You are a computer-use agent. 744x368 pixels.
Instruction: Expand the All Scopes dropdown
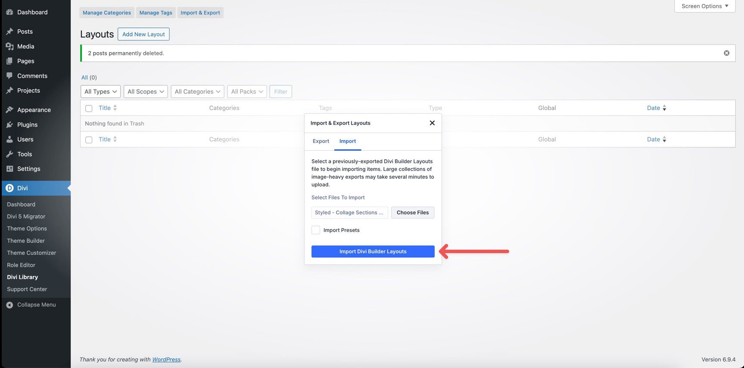click(146, 92)
